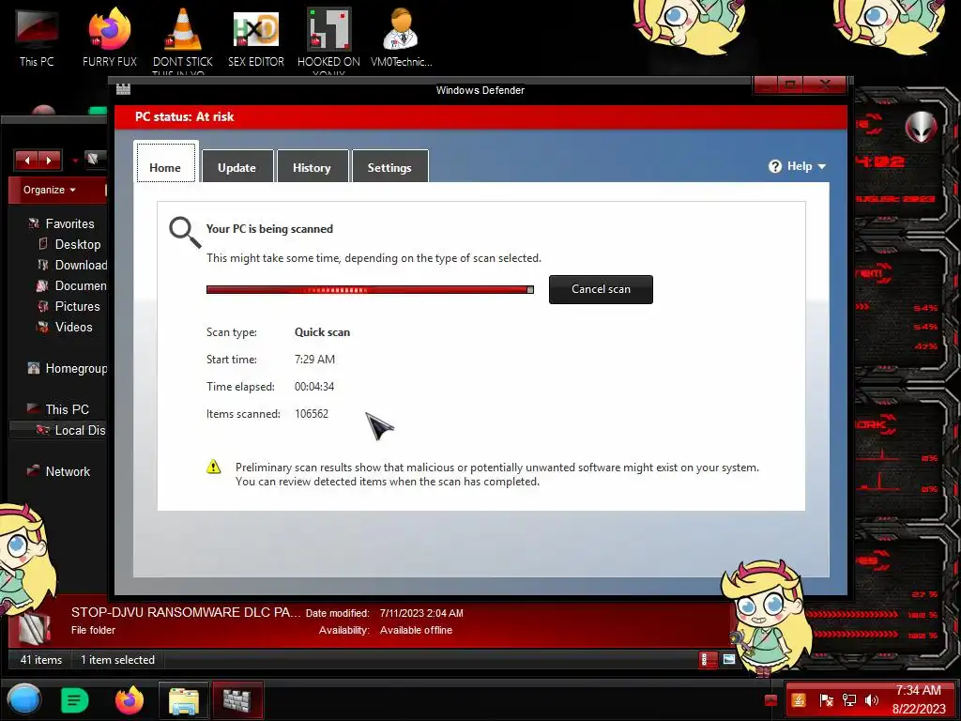Screen dimensions: 961x721
Task: Open the Help dropdown menu
Action: (798, 166)
